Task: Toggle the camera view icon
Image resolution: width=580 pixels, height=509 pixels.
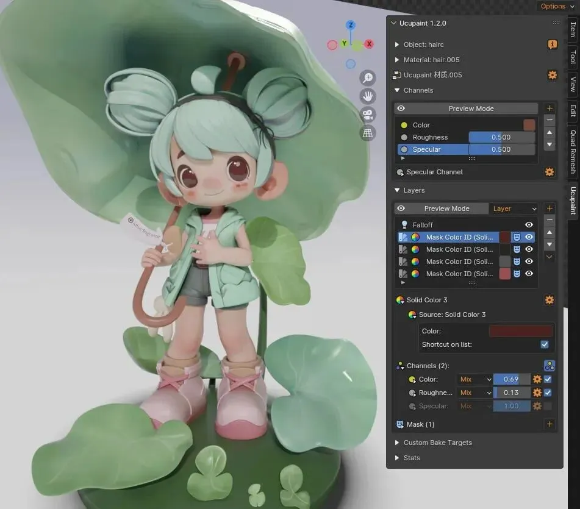Action: click(x=368, y=115)
